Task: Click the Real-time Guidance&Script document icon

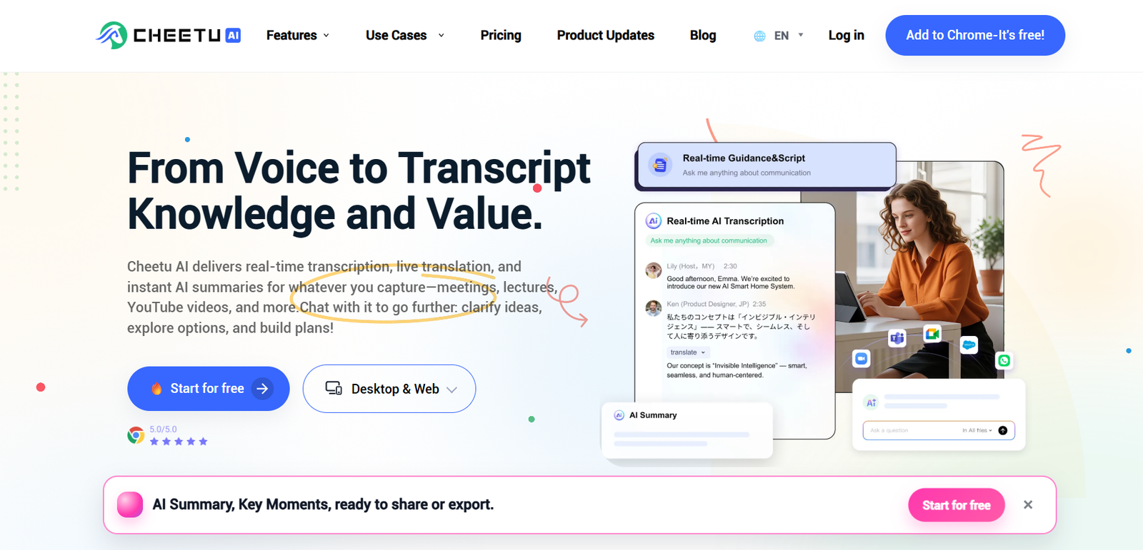Action: (660, 165)
